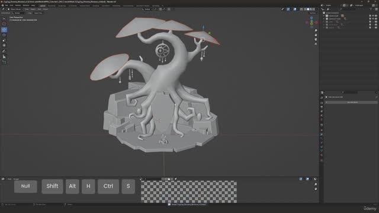Switch to wireframe viewport shading
The height and width of the screenshot is (213, 379).
click(x=305, y=9)
